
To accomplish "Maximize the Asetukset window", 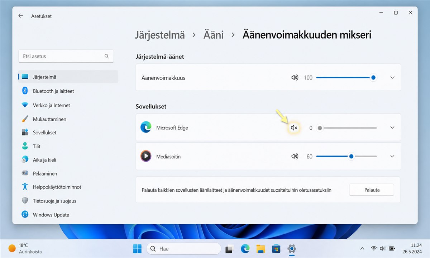I will point(396,13).
